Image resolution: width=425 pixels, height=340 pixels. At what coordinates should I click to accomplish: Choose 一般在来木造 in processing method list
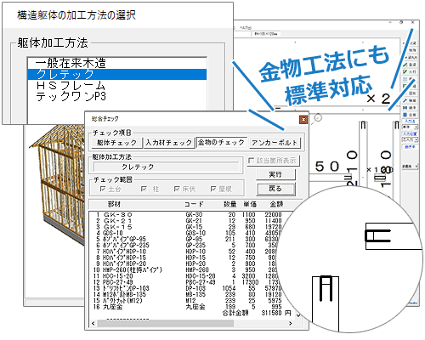click(117, 63)
